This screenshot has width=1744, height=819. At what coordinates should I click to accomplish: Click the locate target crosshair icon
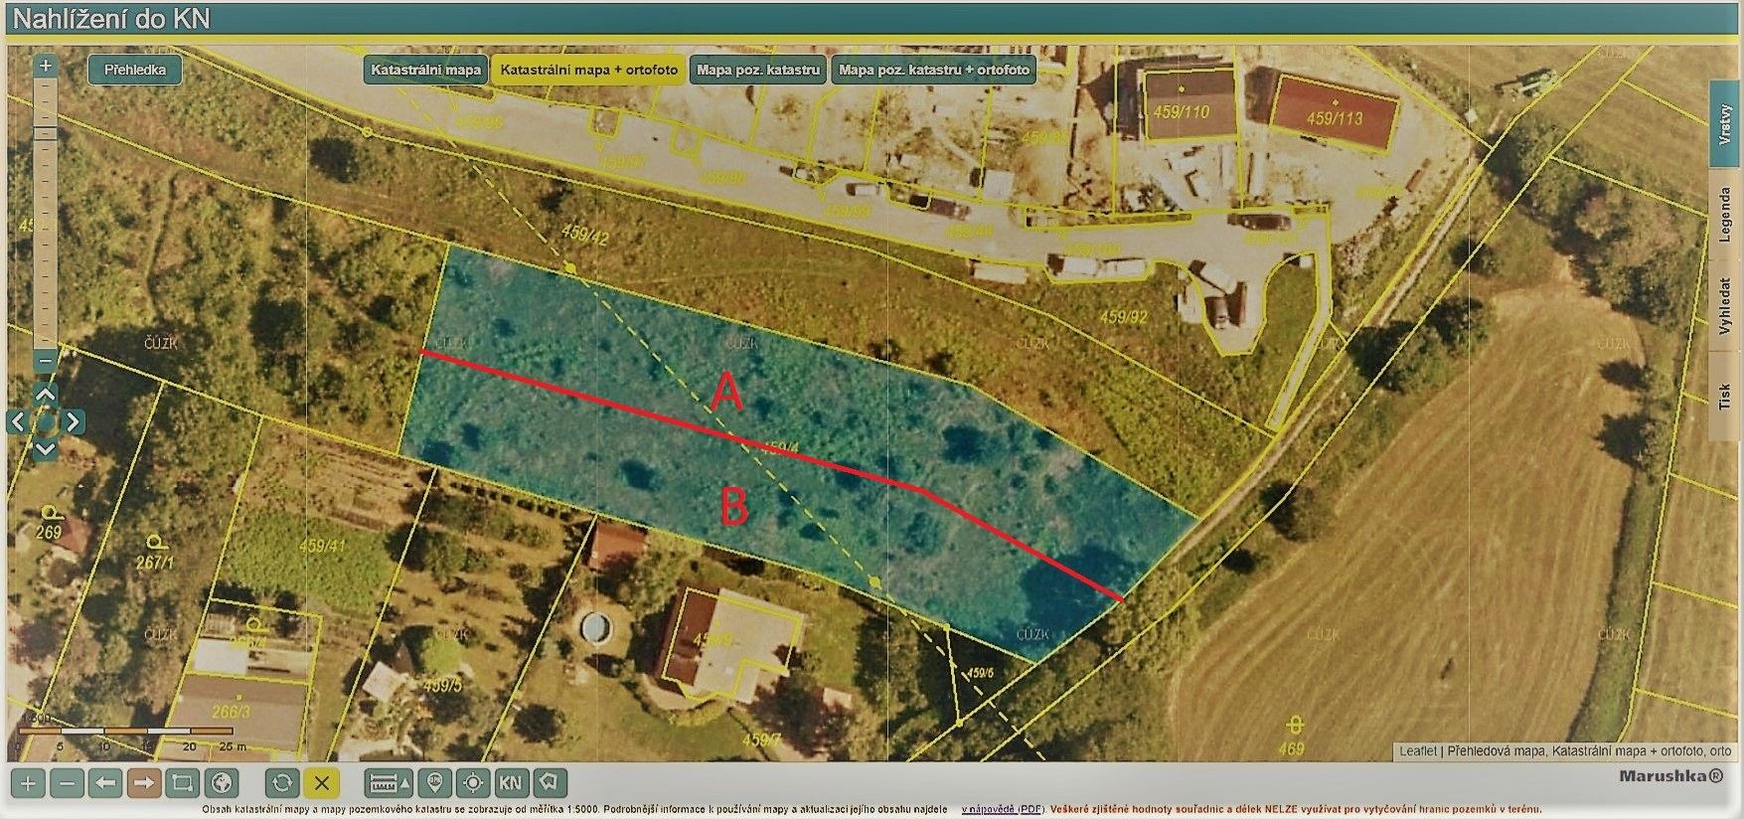click(x=473, y=783)
